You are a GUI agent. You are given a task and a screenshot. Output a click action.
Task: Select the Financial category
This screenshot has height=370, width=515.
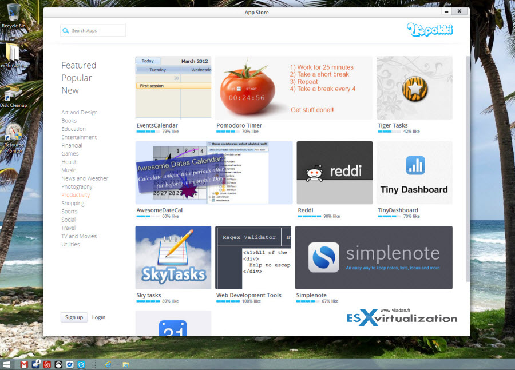72,145
